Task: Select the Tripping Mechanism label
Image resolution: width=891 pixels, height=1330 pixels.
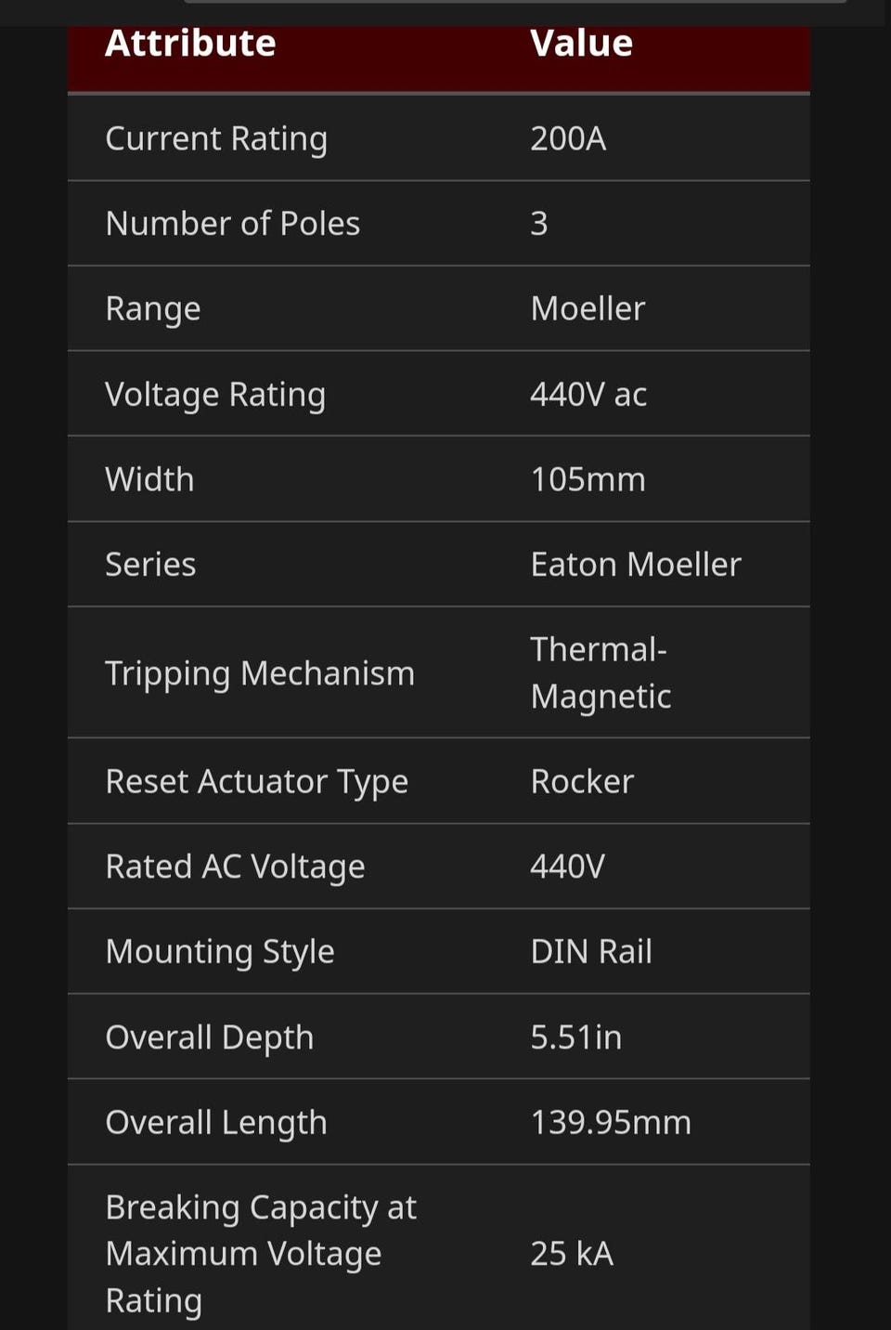Action: [x=260, y=674]
